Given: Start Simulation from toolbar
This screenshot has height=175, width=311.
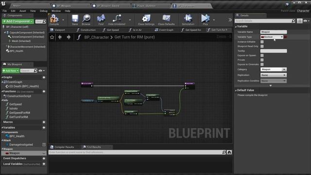Looking at the screenshot, I should [188, 19].
